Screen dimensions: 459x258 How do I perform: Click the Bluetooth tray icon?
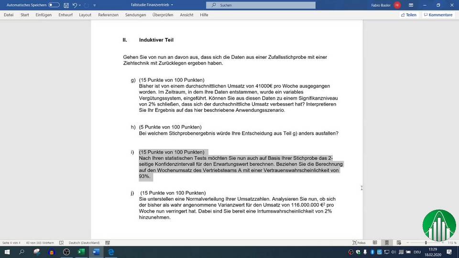(x=372, y=252)
